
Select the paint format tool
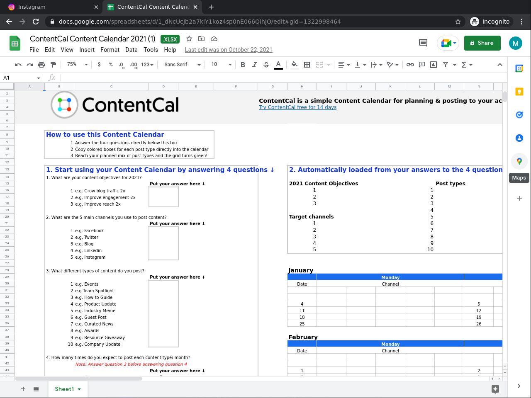click(x=53, y=65)
